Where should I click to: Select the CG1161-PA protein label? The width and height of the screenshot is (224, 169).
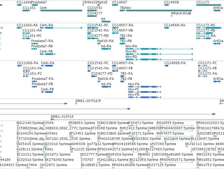tap(33, 68)
